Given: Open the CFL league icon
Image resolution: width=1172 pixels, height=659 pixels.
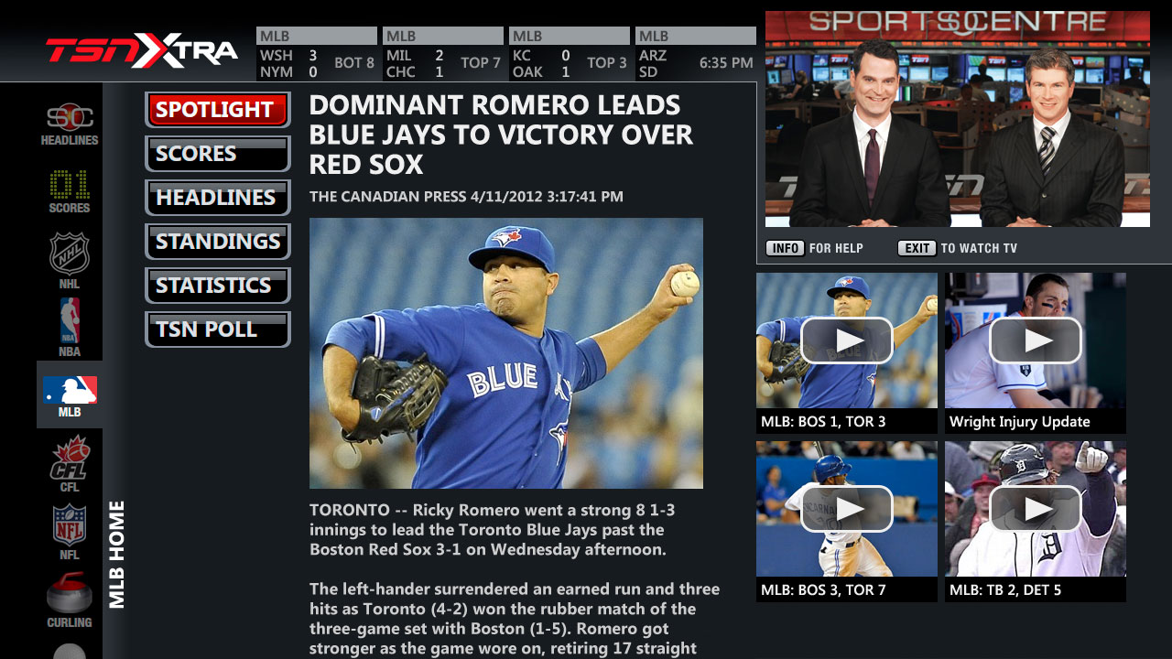Looking at the screenshot, I should 70,464.
